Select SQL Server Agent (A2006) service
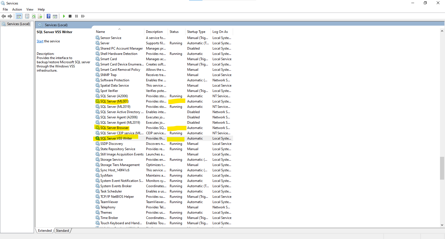Viewport: 445px width, 239px height. point(164,117)
